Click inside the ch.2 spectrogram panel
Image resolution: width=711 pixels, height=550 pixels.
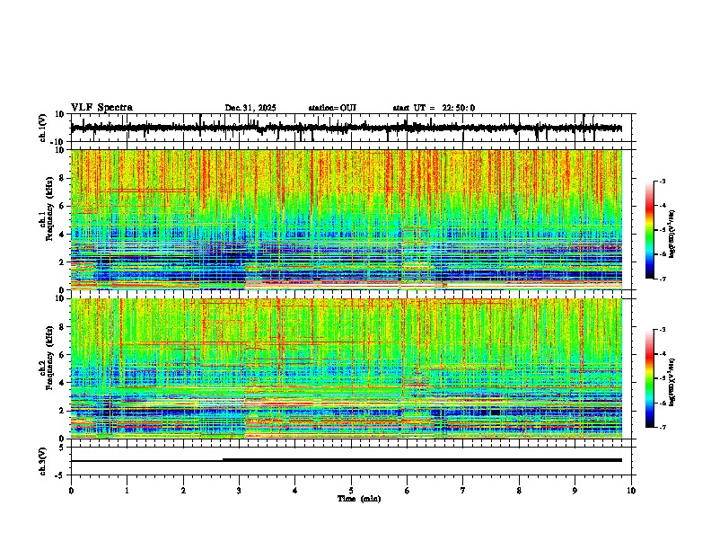coord(347,368)
